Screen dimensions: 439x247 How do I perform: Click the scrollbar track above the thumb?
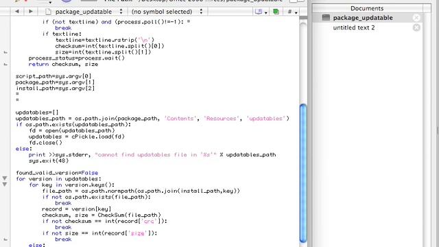point(303,64)
